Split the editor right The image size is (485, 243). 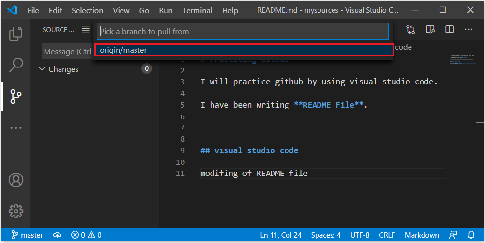pyautogui.click(x=449, y=29)
